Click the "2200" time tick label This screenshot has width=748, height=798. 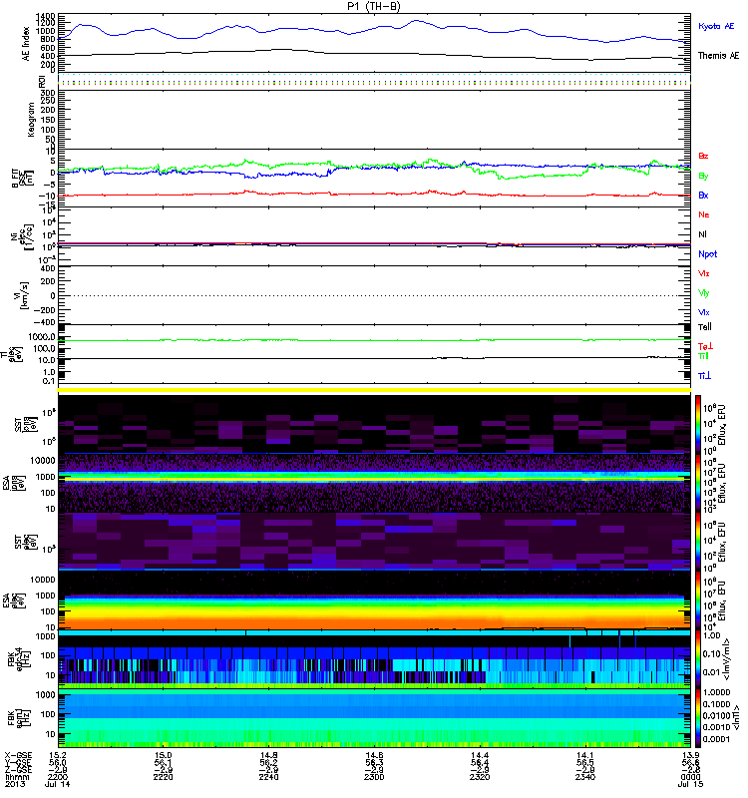57,777
